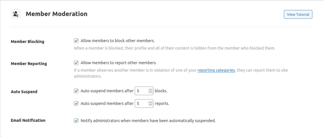This screenshot has width=323, height=137.
Task: Click the blocks threshold number field
Action: pyautogui.click(x=141, y=91)
